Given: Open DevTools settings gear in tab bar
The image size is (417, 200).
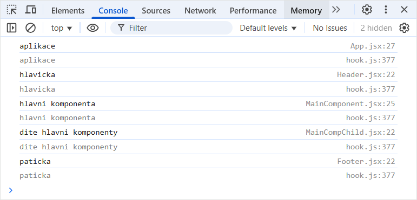Looking at the screenshot, I should point(367,10).
